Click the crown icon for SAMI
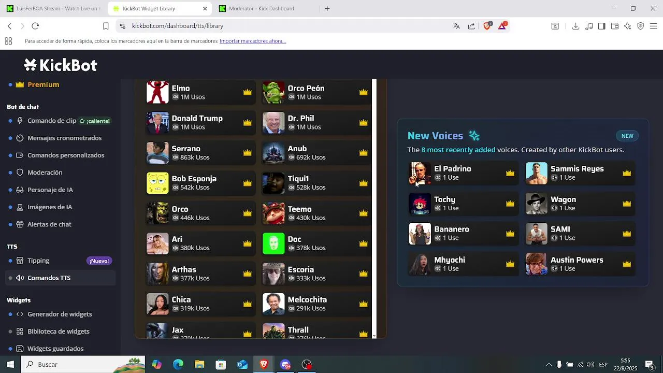Screen dimensions: 663x373 point(627,234)
